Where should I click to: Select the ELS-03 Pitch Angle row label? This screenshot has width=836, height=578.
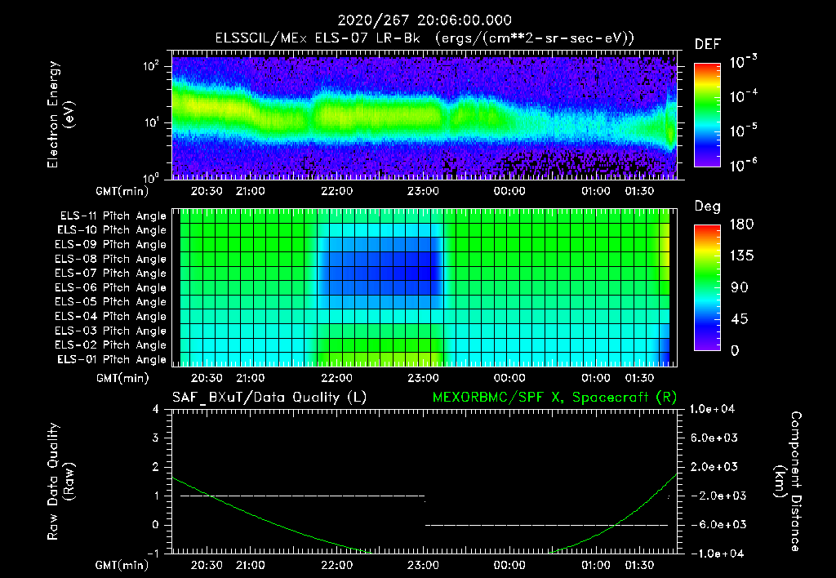tap(111, 331)
